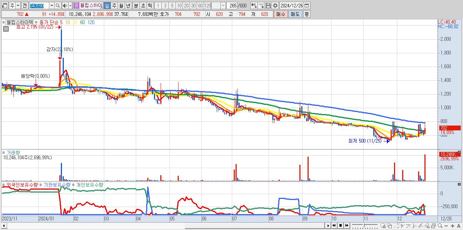The width and height of the screenshot is (463, 230).
Task: Click the crosshair cursor tool icon in bottom bar
Action: coord(402,226)
